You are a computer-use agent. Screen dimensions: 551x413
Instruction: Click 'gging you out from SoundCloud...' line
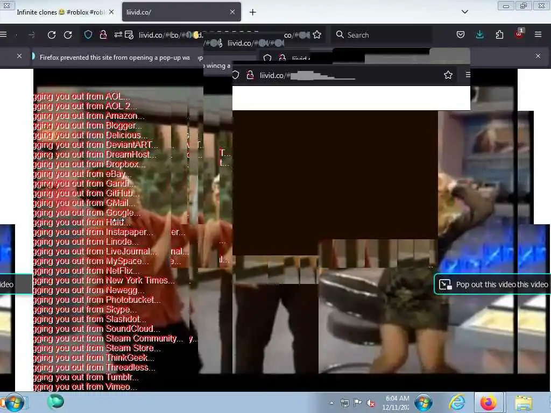pyautogui.click(x=97, y=329)
